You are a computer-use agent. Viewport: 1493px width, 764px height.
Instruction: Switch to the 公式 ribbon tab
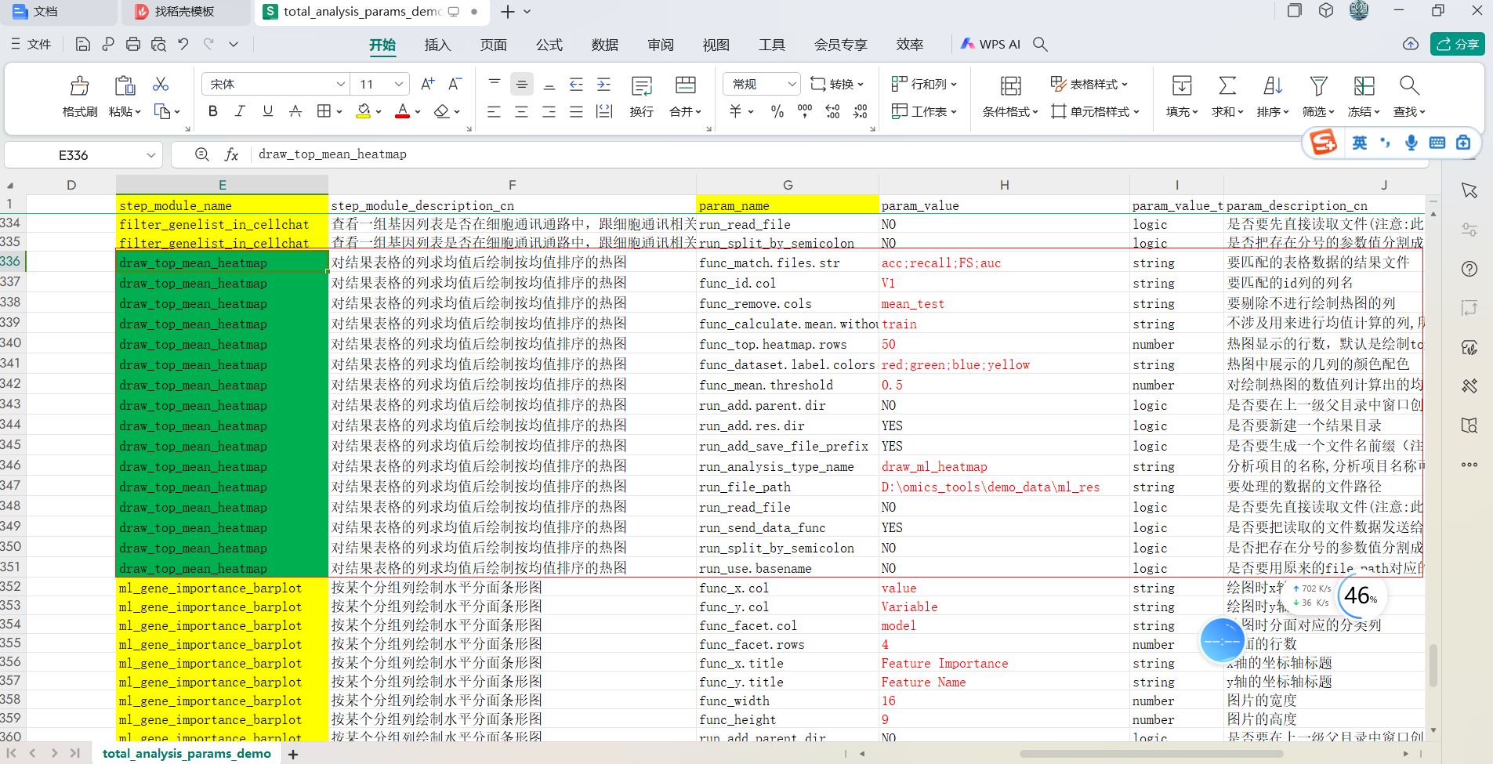549,45
